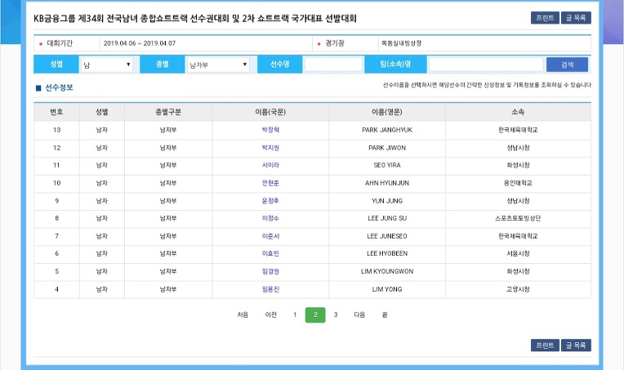Click the venue name 목동실내빙상장
The width and height of the screenshot is (624, 370).
click(401, 43)
